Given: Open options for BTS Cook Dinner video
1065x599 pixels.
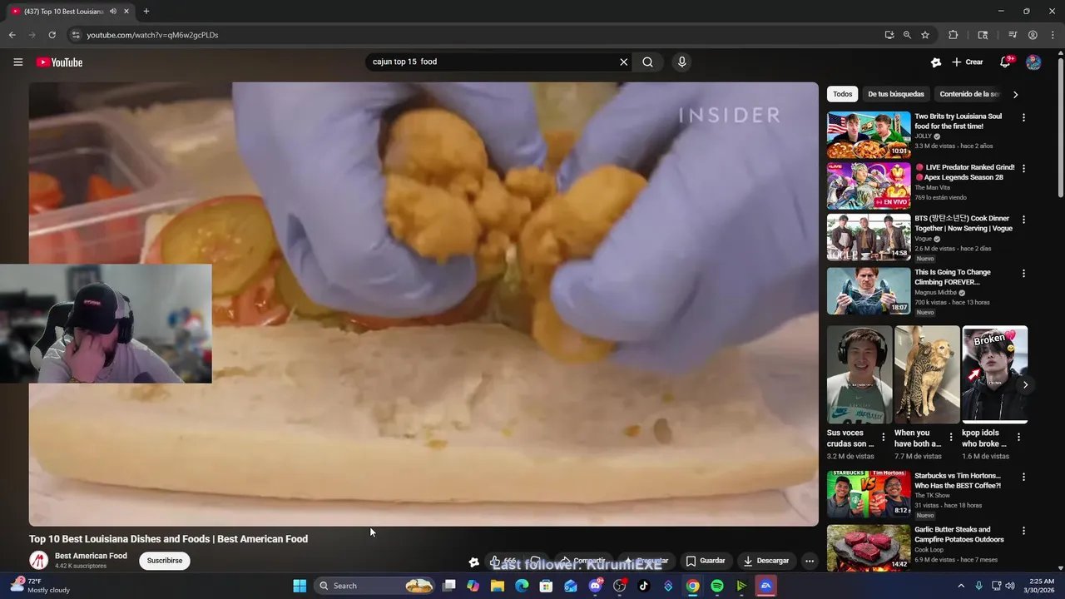Looking at the screenshot, I should [x=1023, y=220].
